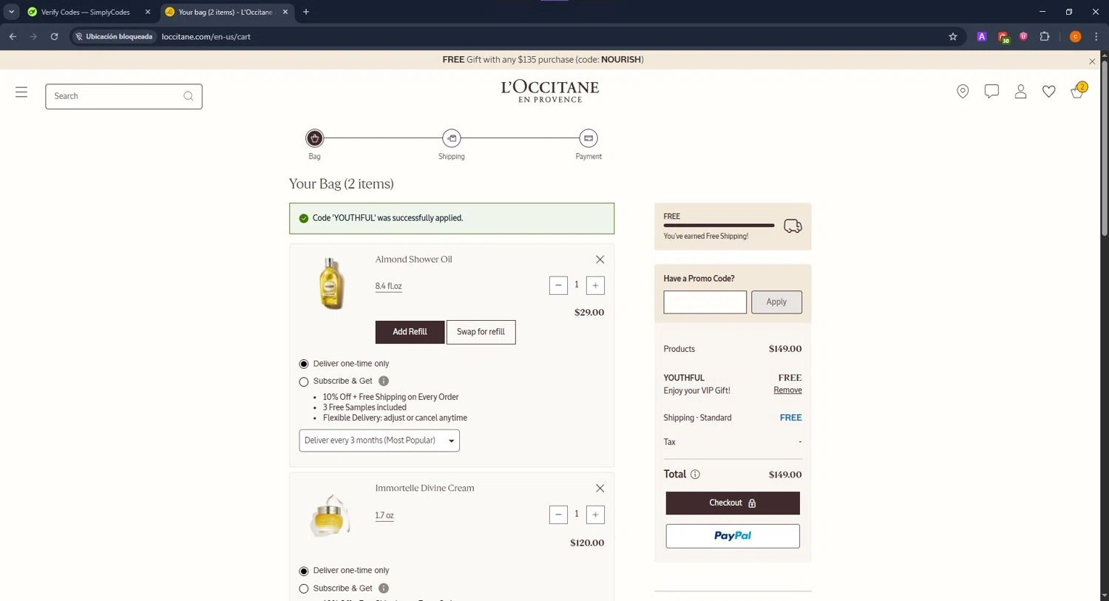Screen dimensions: 1109x601
Task: Bookmark this page with star icon
Action: 953,36
